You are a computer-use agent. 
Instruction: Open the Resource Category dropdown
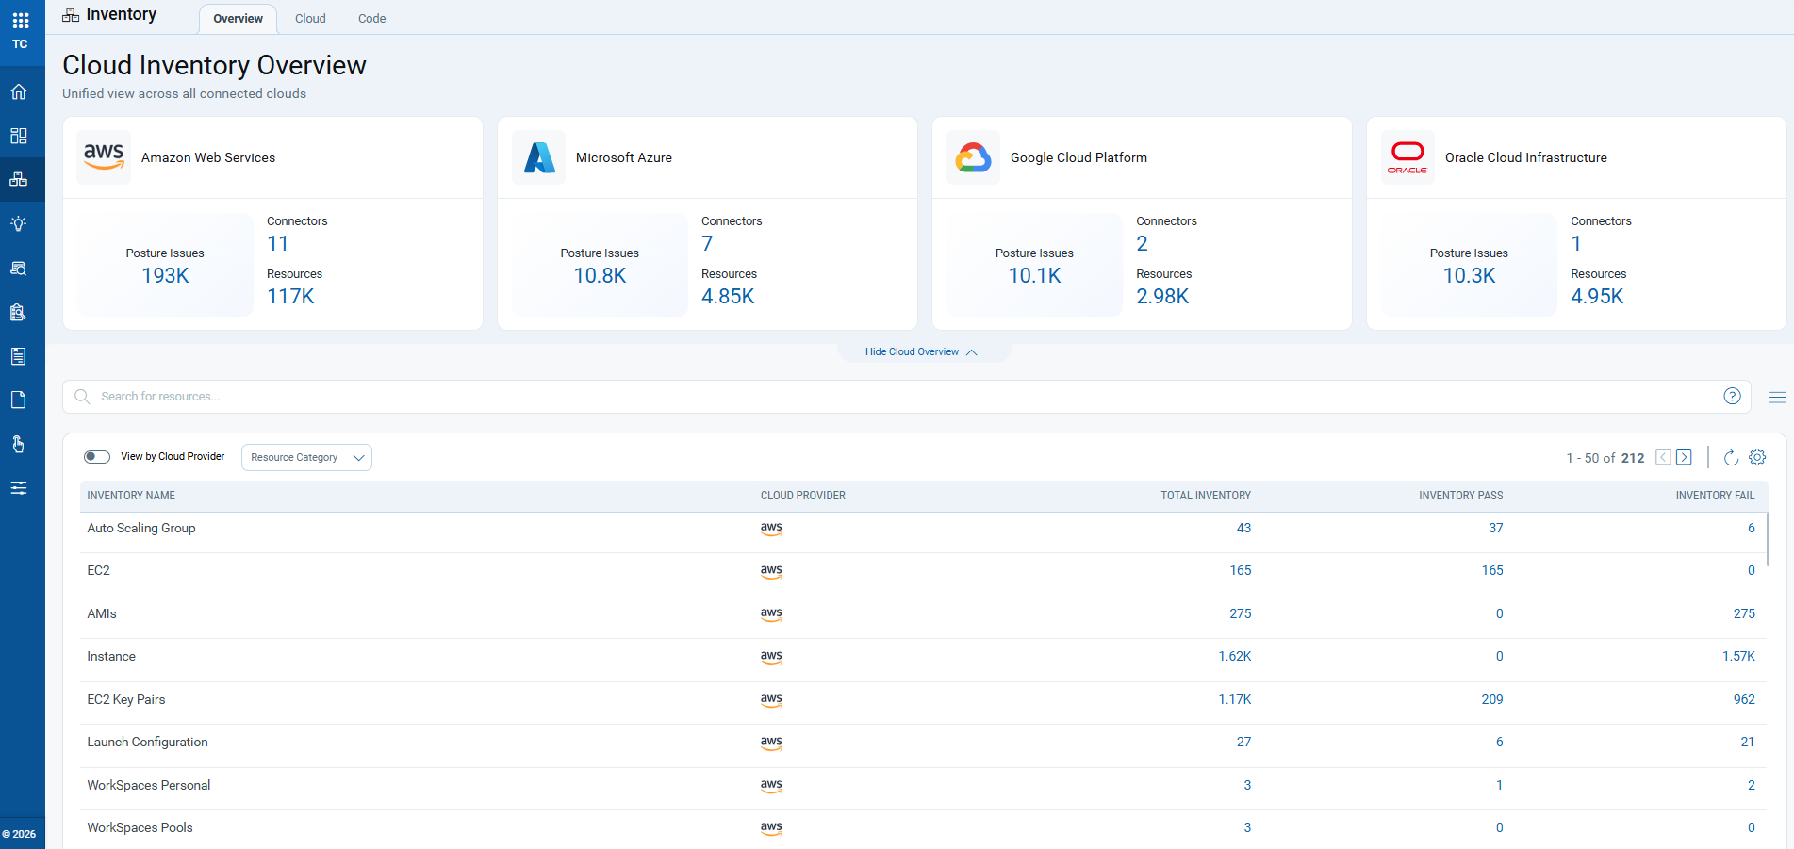[306, 458]
